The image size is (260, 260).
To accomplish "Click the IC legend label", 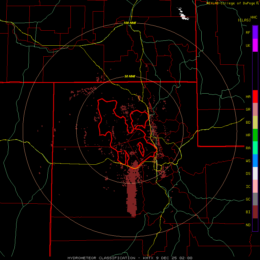I will (248, 186).
